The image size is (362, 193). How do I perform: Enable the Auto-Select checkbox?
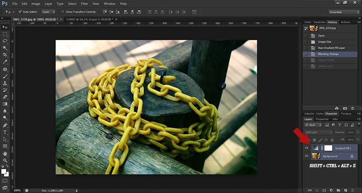point(20,11)
